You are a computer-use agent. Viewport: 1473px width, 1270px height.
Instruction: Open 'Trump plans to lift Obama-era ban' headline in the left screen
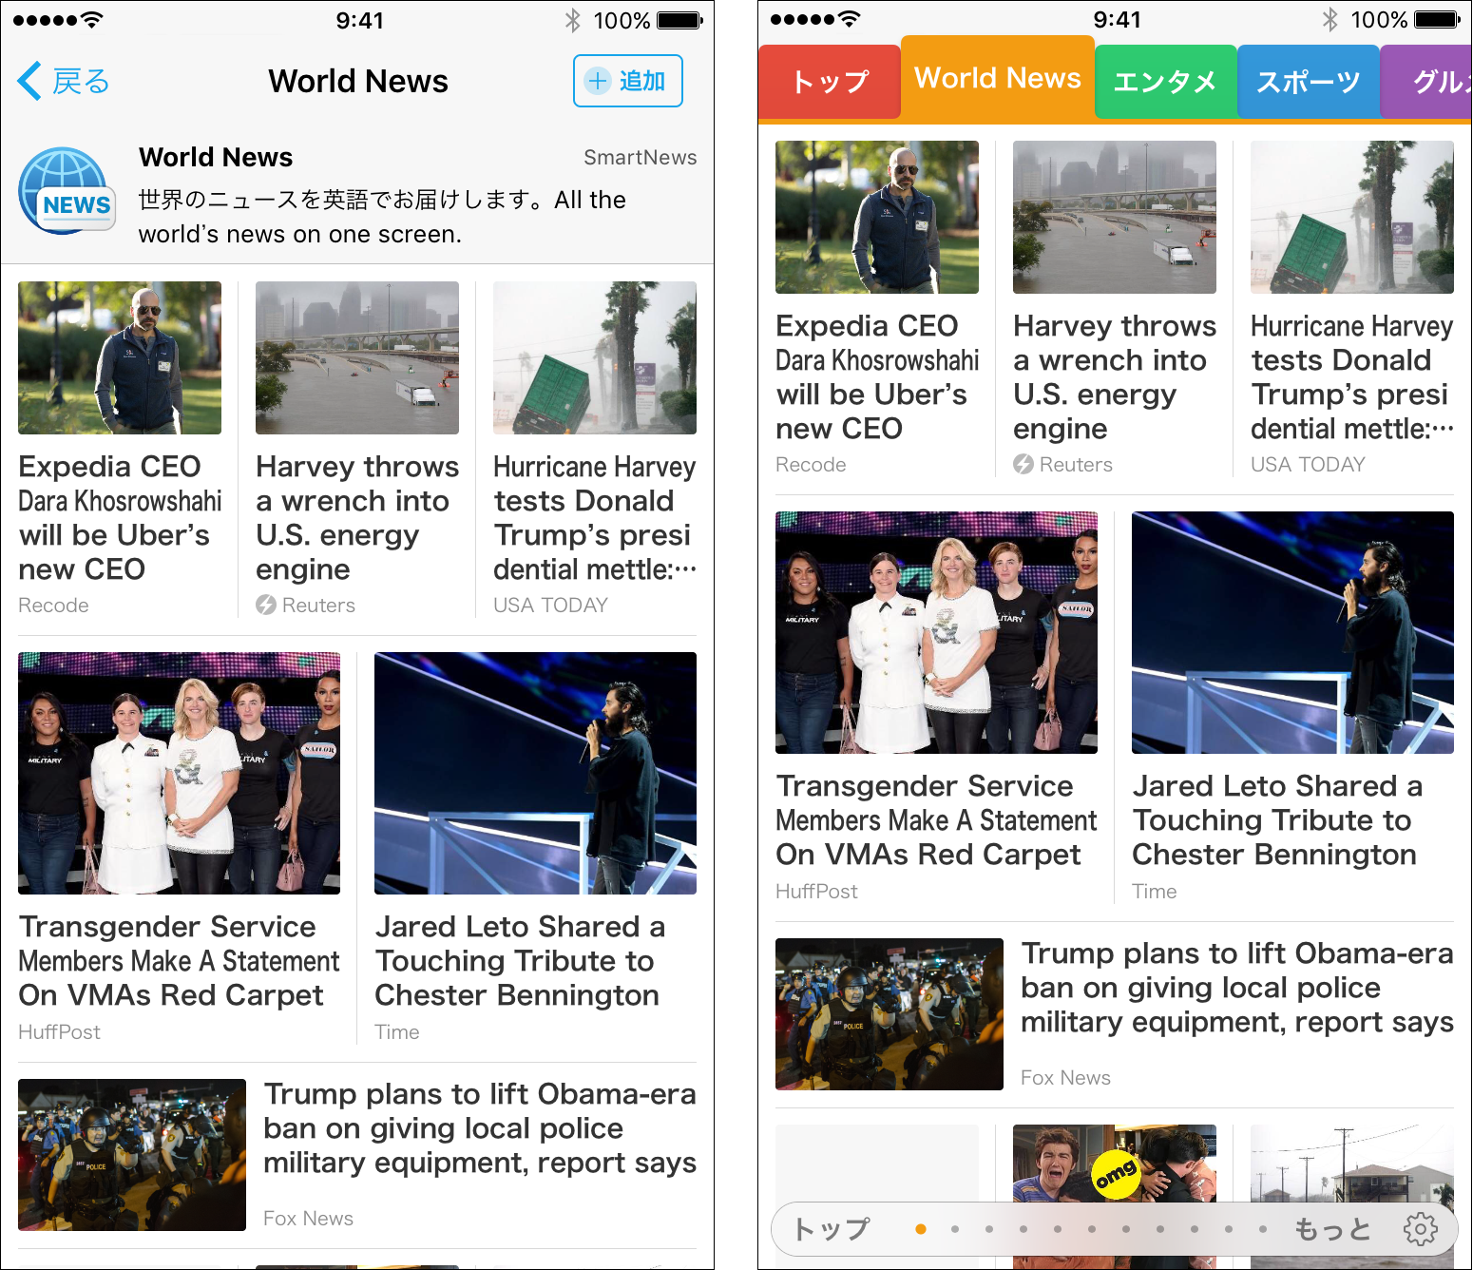click(x=480, y=1128)
